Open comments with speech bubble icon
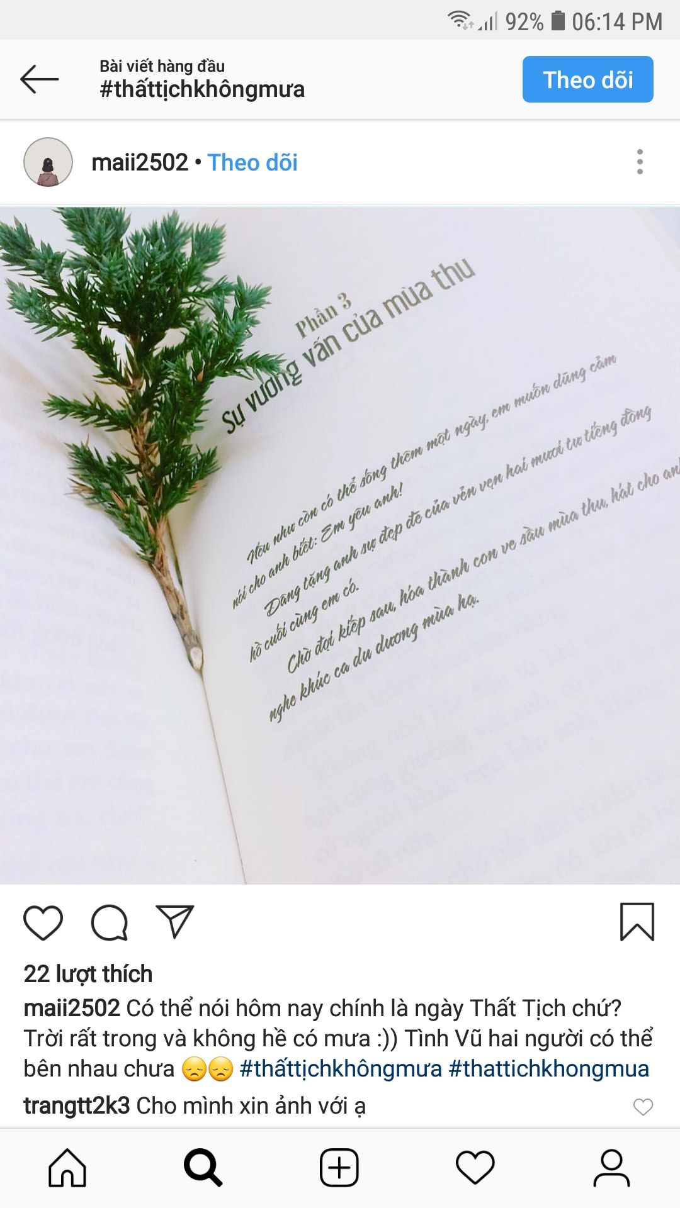This screenshot has height=1208, width=680. click(110, 923)
